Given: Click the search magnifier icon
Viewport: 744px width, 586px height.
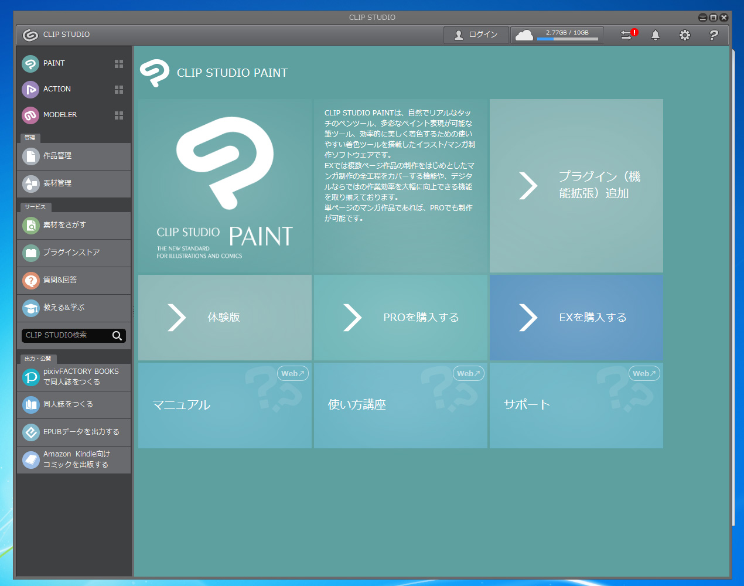Looking at the screenshot, I should (117, 335).
